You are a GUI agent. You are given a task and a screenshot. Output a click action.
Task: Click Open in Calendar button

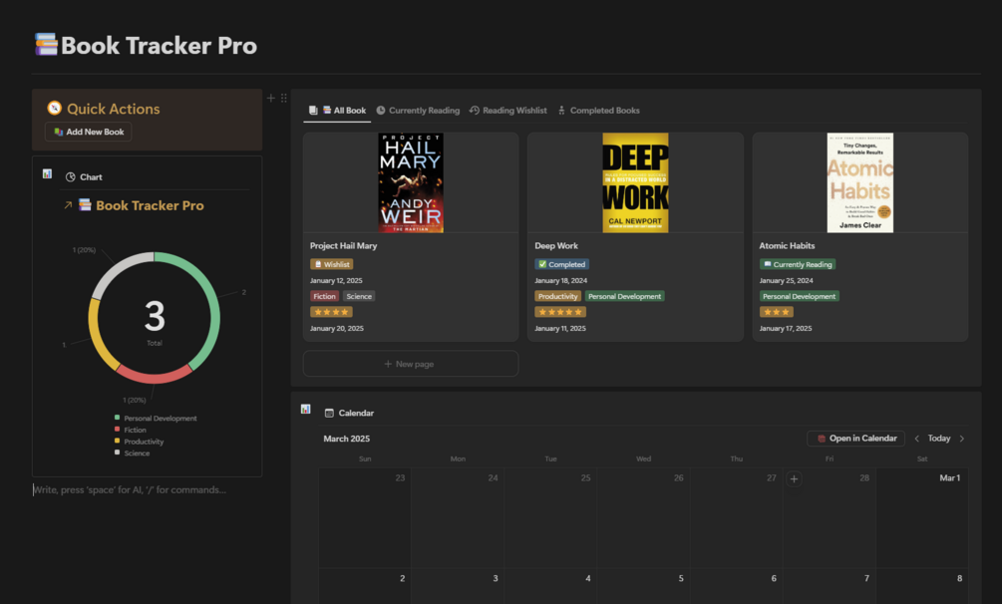pos(856,439)
